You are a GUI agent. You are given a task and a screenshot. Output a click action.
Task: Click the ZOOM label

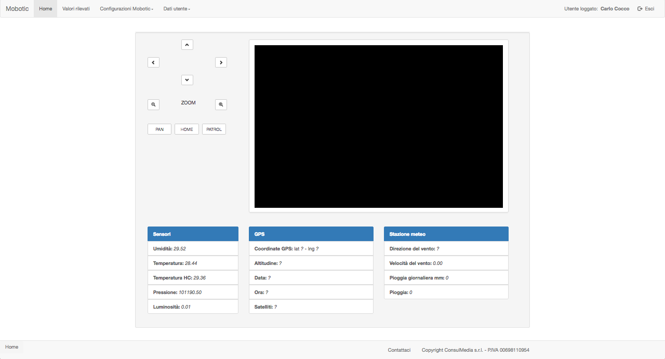click(188, 103)
